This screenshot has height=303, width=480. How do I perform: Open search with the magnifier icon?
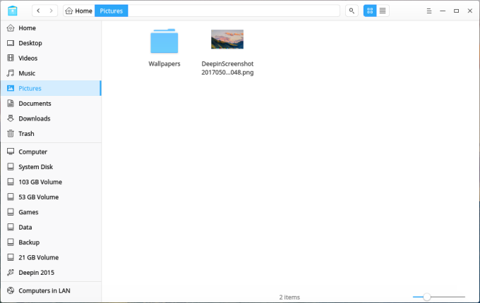tap(352, 11)
